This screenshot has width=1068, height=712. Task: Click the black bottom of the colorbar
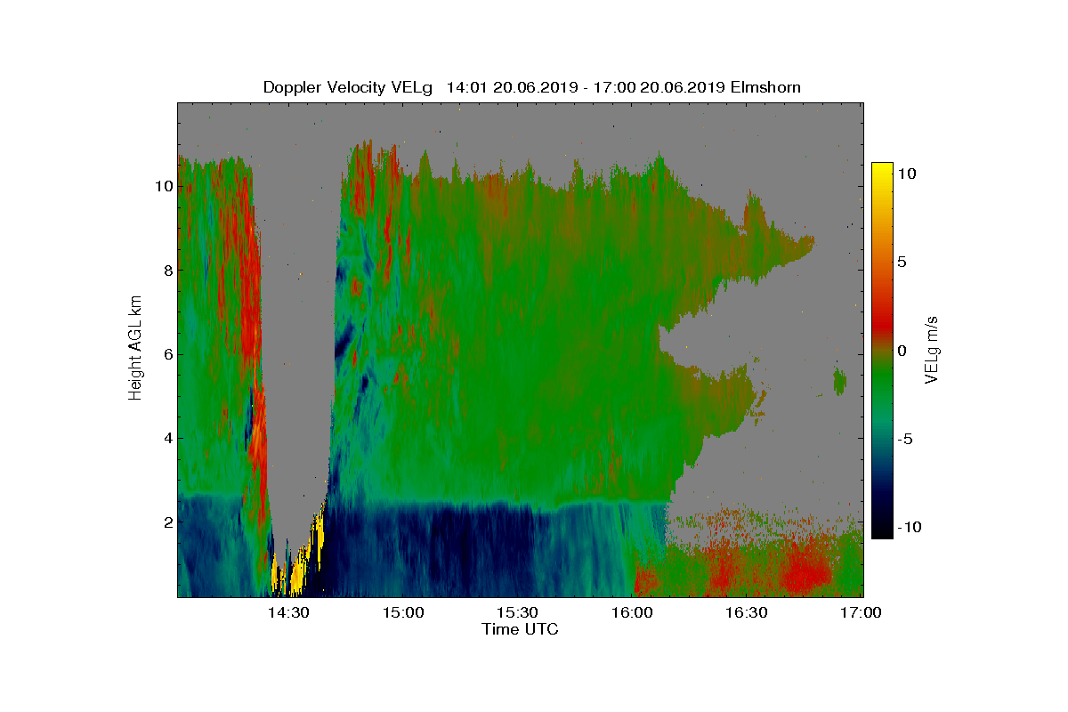pyautogui.click(x=882, y=527)
